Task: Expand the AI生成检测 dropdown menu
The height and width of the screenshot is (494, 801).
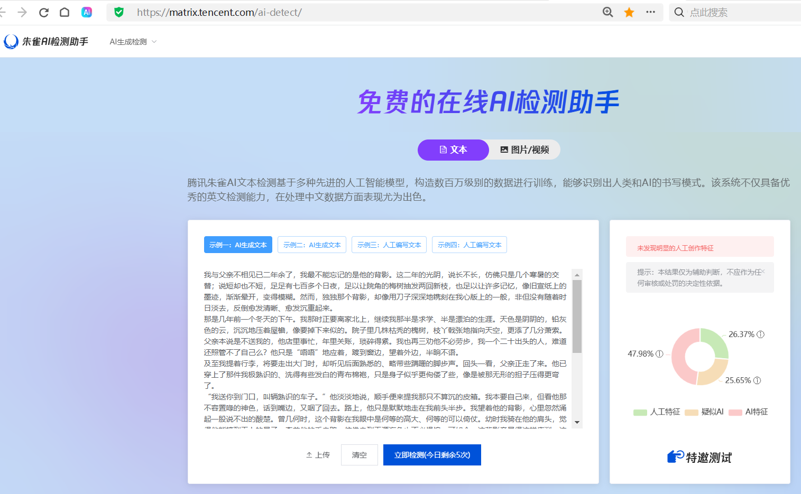Action: coord(133,42)
